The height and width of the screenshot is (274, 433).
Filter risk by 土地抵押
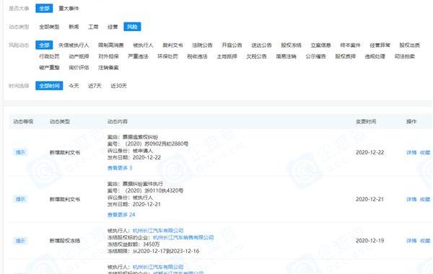pyautogui.click(x=227, y=56)
